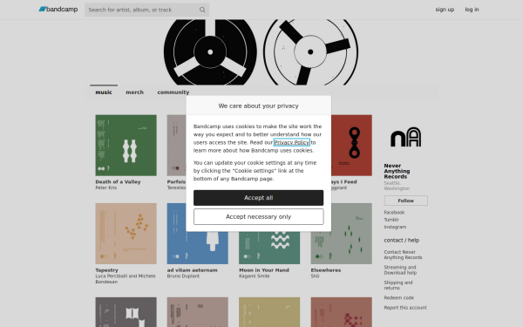Click the Elsewheres album title
The height and width of the screenshot is (327, 523).
tap(325, 270)
